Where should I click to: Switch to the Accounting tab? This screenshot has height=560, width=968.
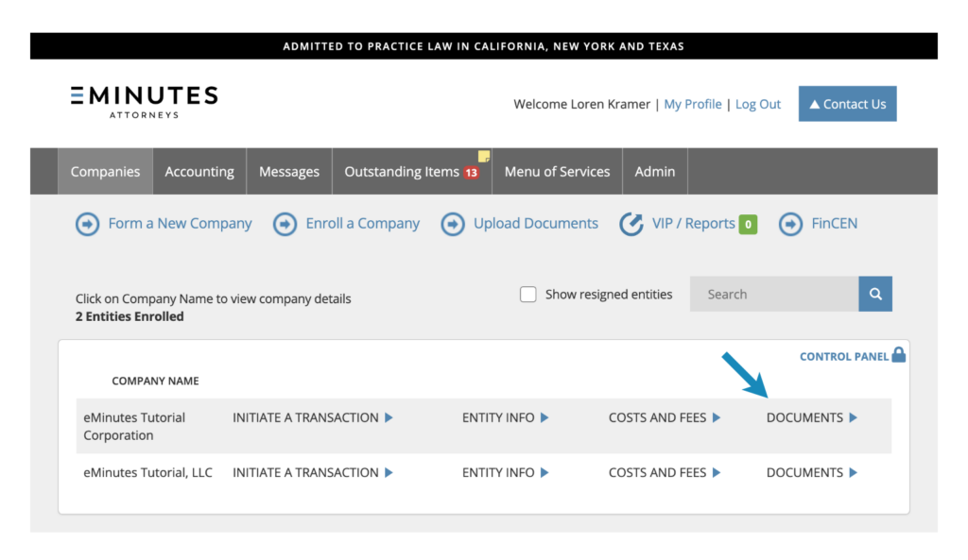[x=199, y=172]
